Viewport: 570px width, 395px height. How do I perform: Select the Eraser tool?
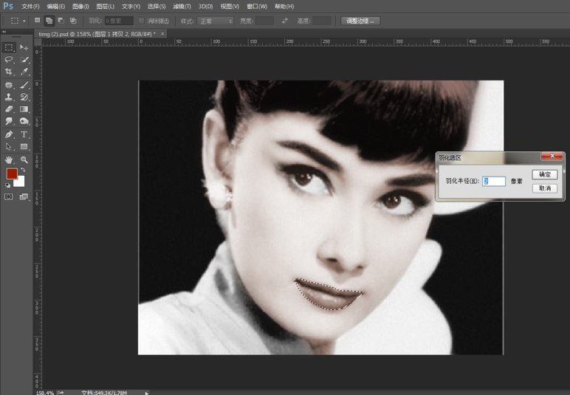click(x=9, y=109)
